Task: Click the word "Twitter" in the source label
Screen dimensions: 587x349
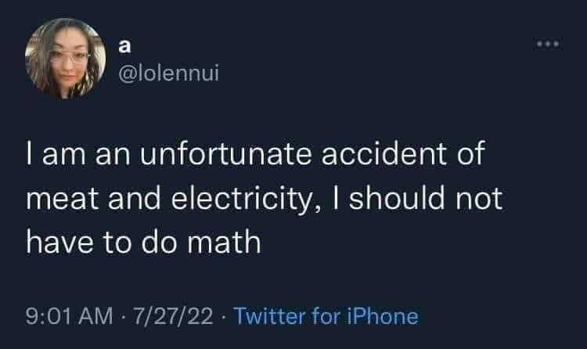Action: coord(269,316)
